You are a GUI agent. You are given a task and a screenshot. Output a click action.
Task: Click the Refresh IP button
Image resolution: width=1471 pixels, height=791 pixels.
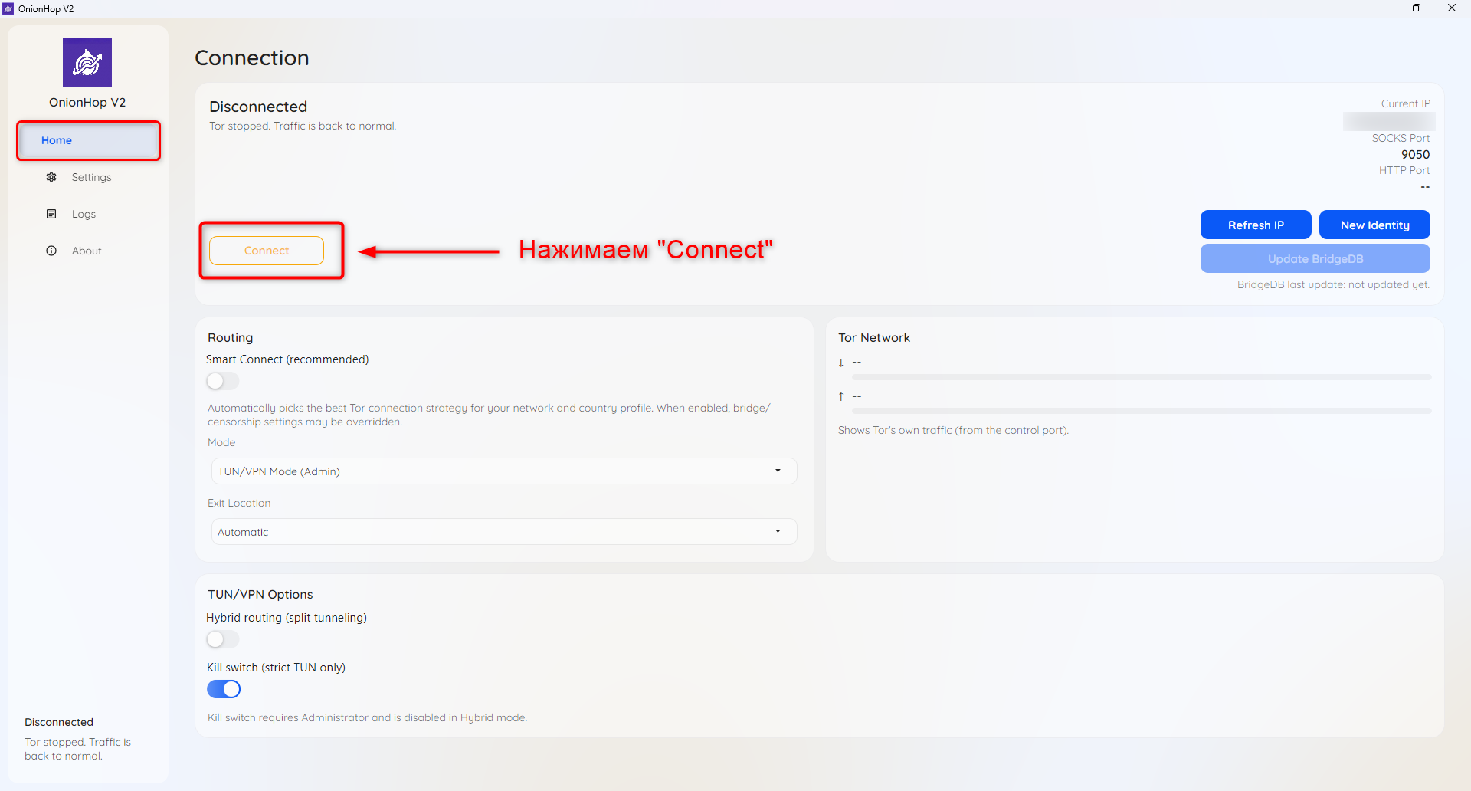1256,225
